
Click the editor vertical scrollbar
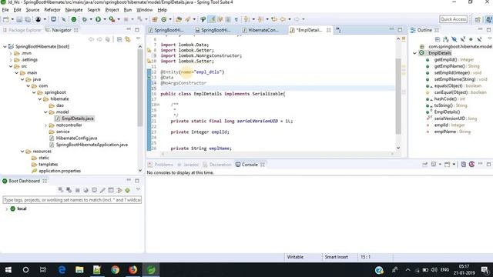click(398, 96)
